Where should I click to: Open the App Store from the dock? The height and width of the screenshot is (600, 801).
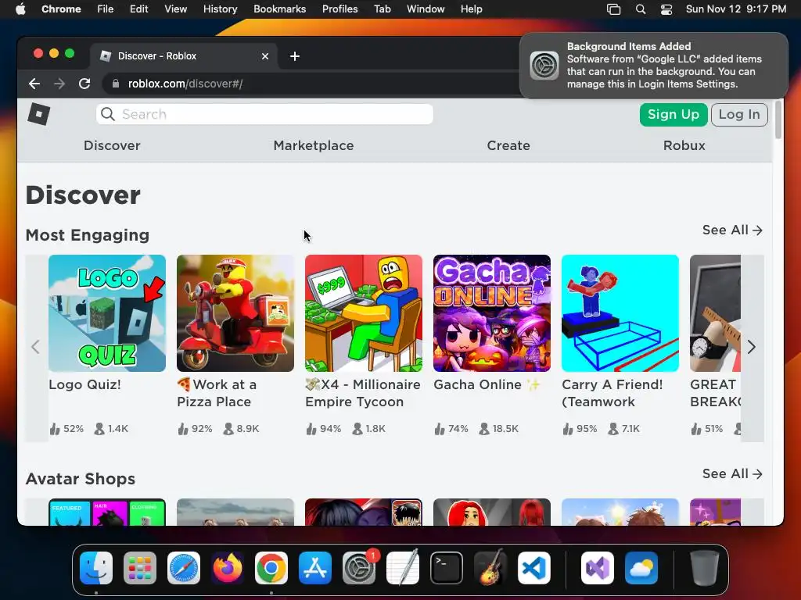tap(315, 568)
